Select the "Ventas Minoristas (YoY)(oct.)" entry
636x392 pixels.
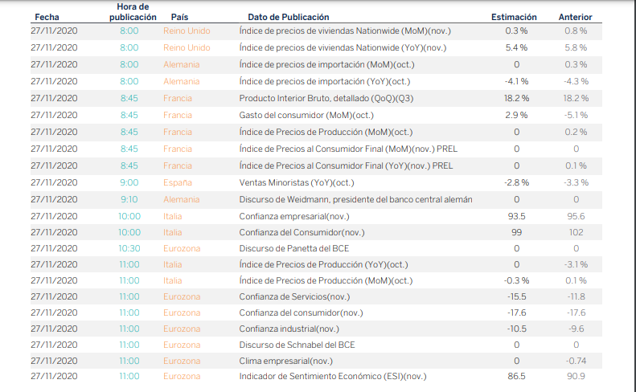pyautogui.click(x=297, y=182)
